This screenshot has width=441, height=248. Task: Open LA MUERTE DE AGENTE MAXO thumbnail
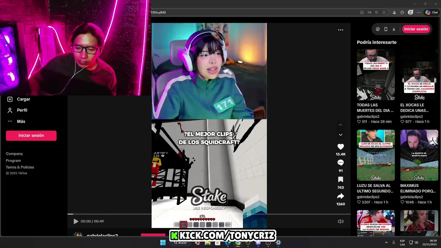click(x=419, y=155)
